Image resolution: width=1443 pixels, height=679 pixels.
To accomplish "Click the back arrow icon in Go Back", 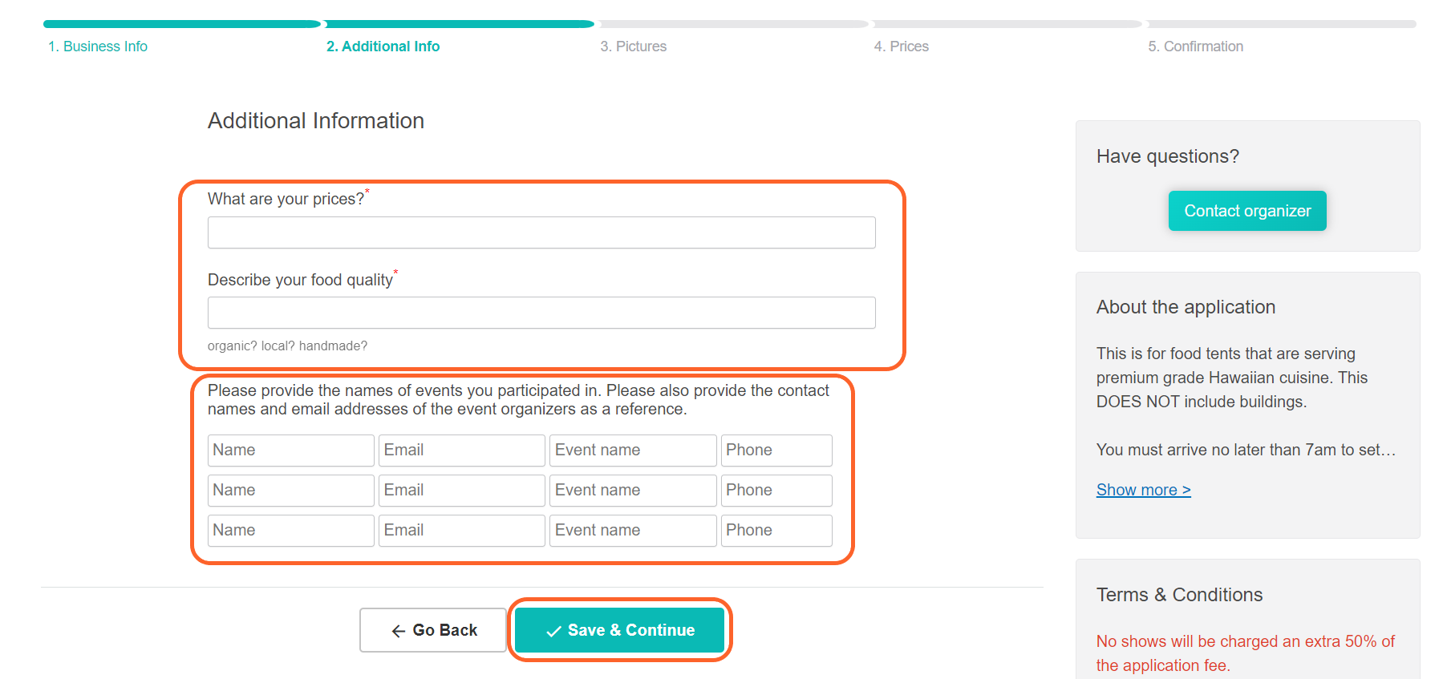I will [x=398, y=630].
